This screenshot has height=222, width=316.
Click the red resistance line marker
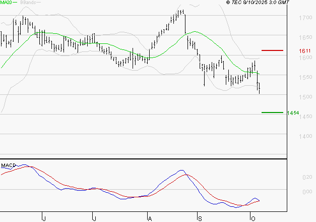pos(272,50)
